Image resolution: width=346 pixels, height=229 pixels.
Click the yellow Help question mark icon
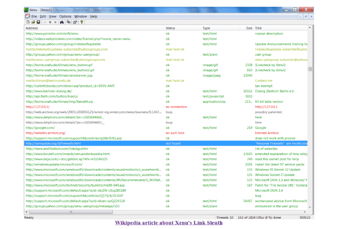[x=82, y=22]
